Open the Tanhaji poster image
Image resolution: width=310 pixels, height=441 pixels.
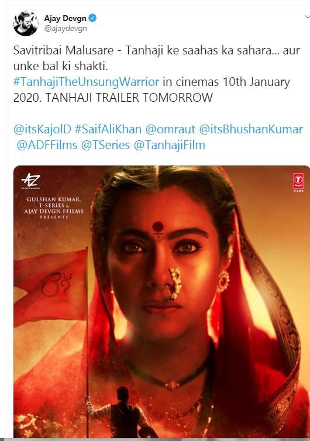coord(162,301)
